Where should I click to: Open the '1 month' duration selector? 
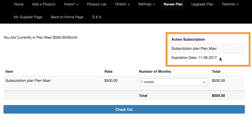(173, 82)
